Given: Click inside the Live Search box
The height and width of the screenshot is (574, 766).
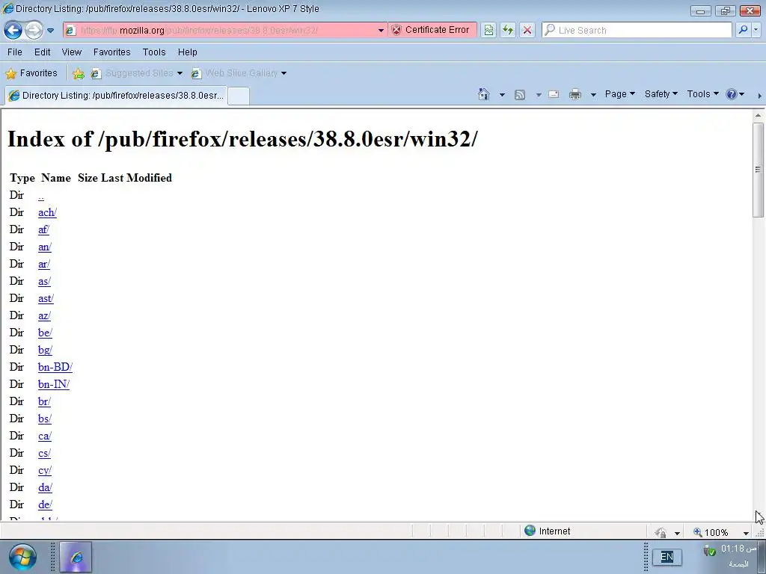Looking at the screenshot, I should (637, 30).
